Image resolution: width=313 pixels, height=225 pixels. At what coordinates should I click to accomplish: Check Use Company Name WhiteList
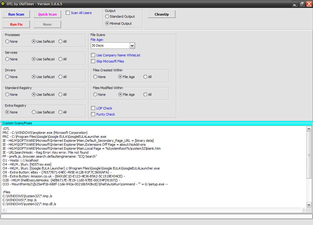(x=93, y=55)
